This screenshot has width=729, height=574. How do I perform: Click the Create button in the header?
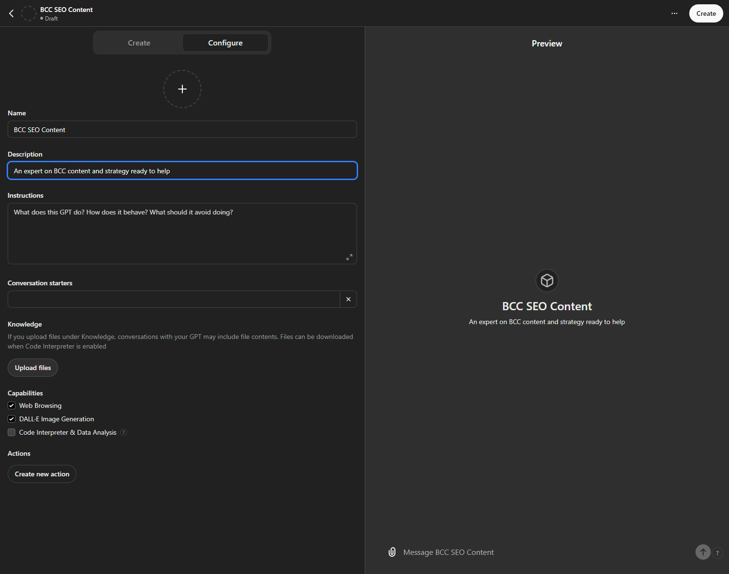[706, 13]
